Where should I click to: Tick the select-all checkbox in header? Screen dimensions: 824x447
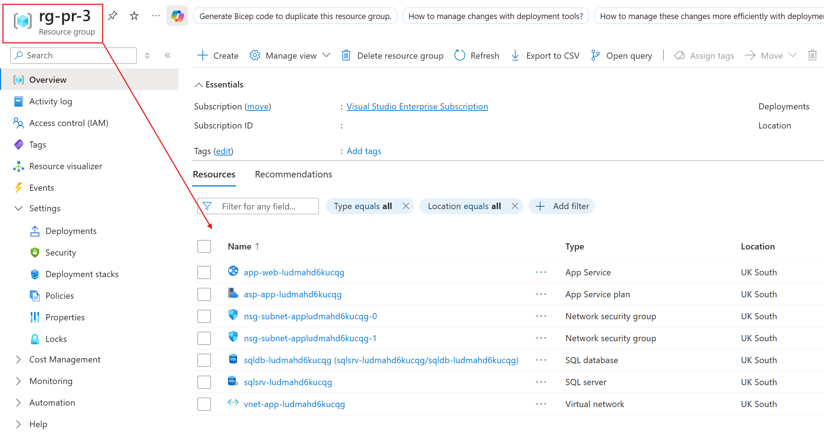(x=204, y=247)
